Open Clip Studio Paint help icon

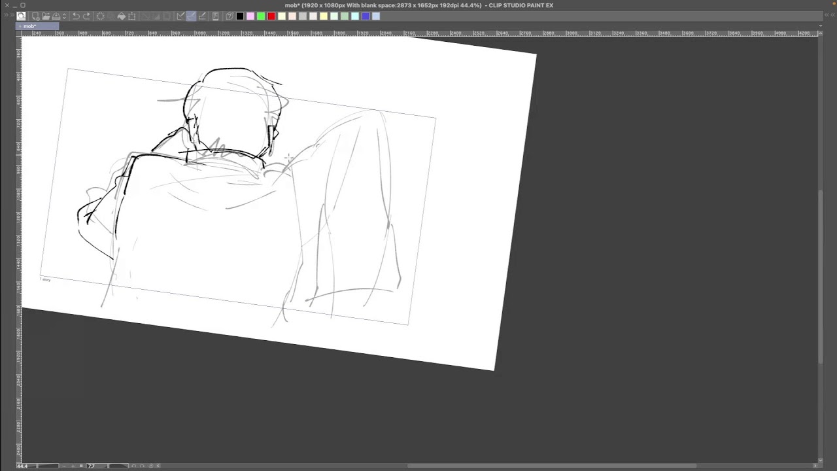click(230, 16)
